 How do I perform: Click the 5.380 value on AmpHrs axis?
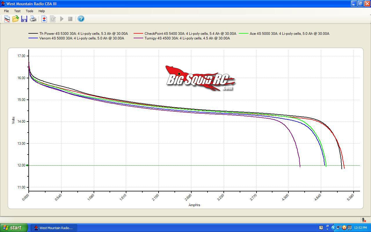(x=350, y=197)
